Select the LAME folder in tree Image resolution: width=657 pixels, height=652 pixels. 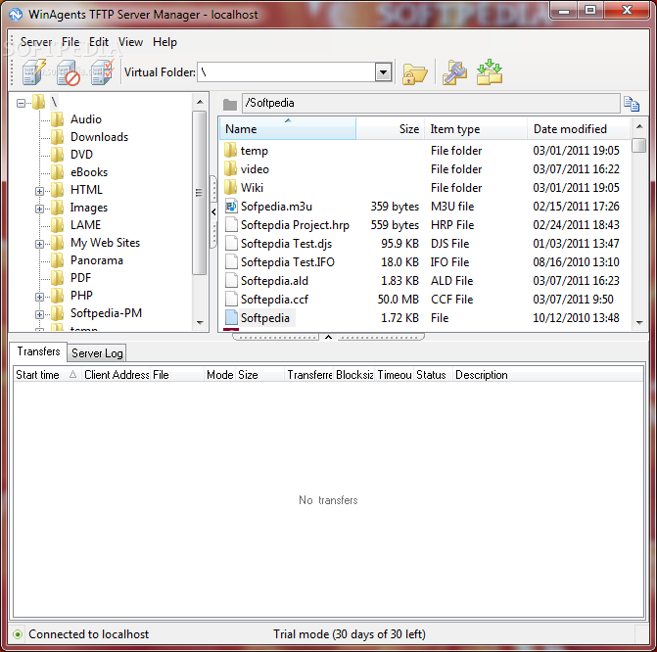(x=85, y=225)
